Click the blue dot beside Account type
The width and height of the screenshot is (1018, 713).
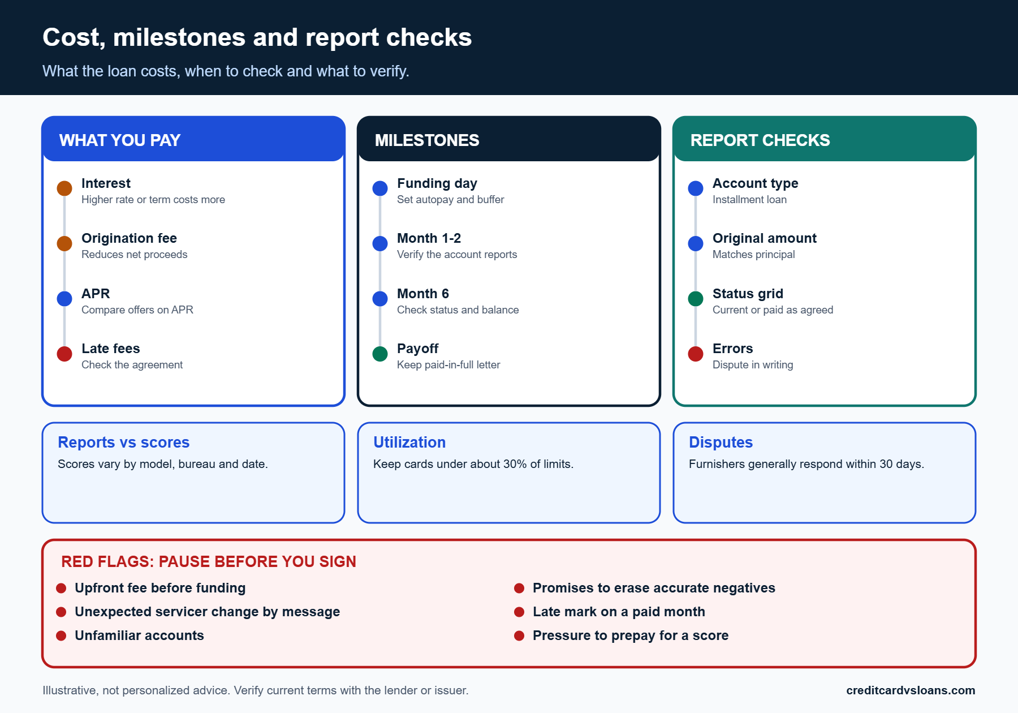pyautogui.click(x=696, y=188)
